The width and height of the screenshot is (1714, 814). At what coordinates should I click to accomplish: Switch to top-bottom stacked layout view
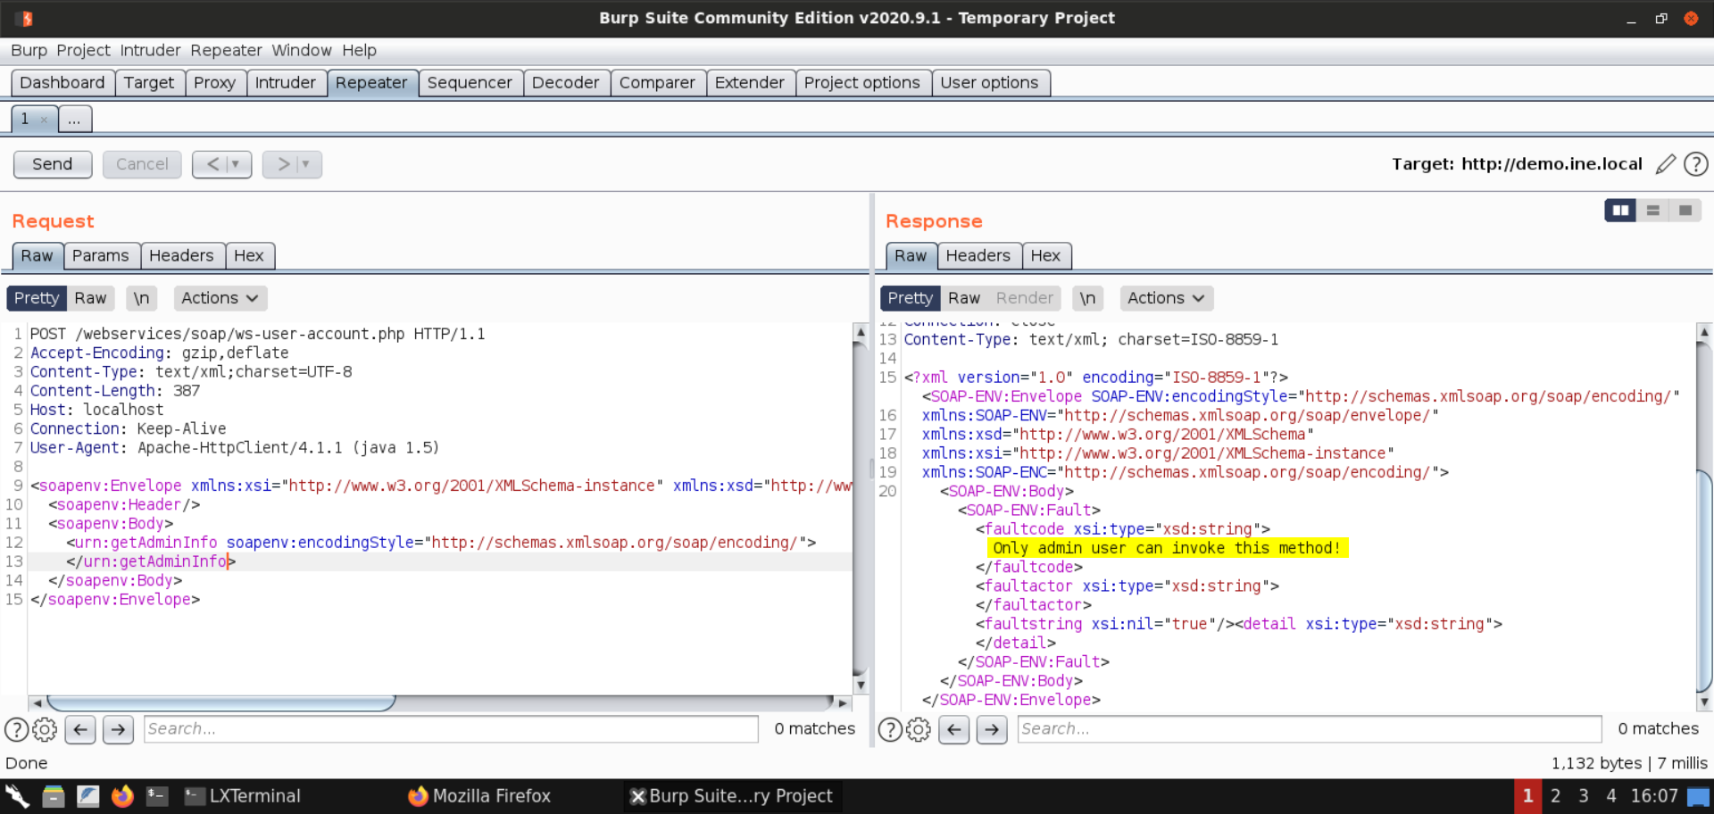pyautogui.click(x=1652, y=211)
